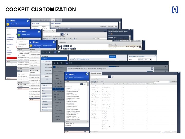The image size is (185, 139).
Task: Click green Product perspective icon
Action: [19, 35]
